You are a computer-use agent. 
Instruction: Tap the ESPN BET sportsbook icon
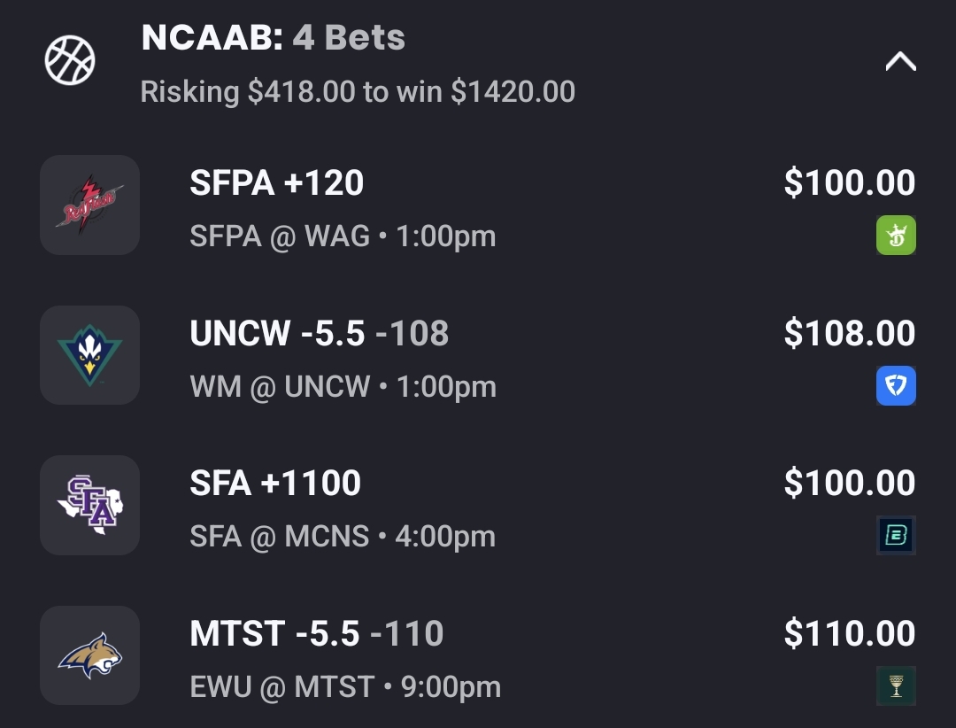point(896,536)
